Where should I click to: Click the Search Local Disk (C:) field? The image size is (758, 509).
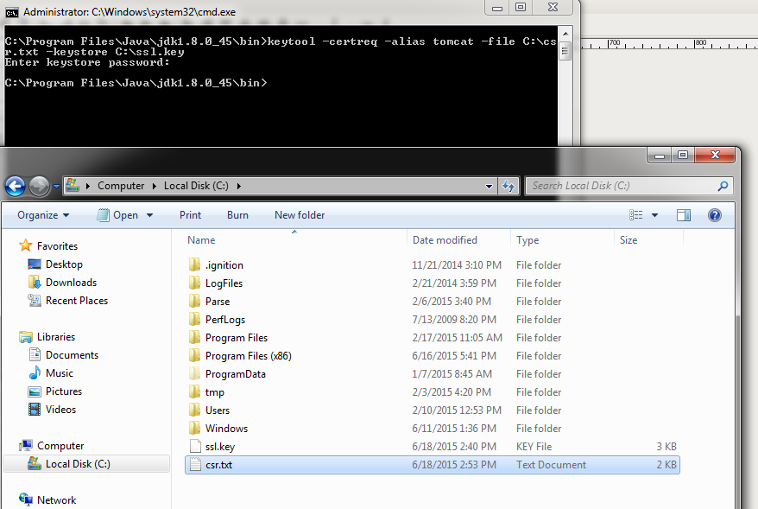pyautogui.click(x=629, y=186)
